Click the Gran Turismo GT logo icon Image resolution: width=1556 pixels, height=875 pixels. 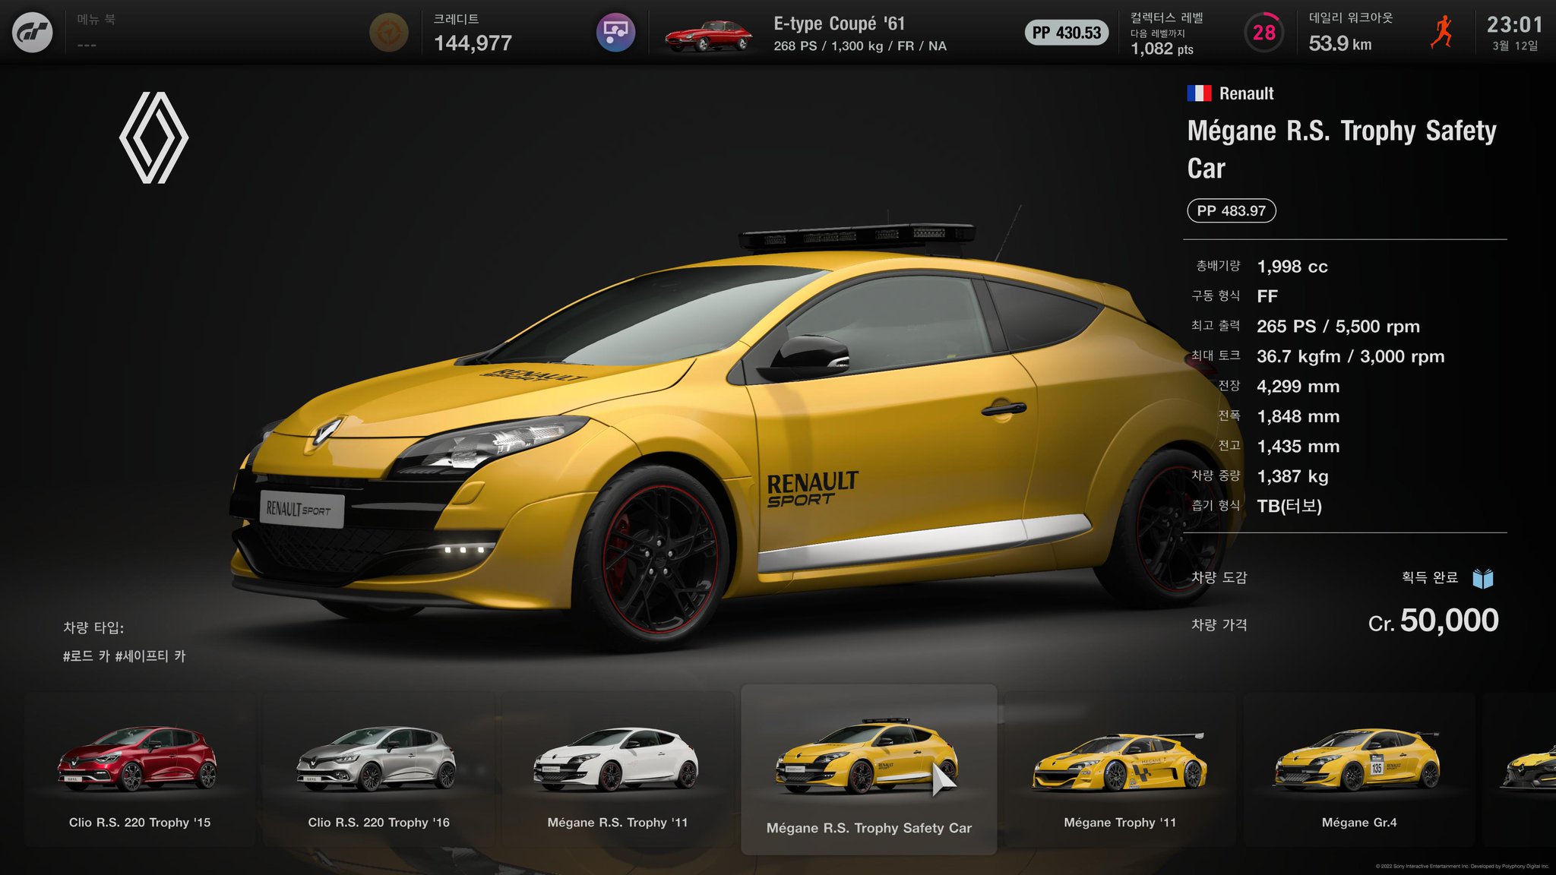click(x=33, y=32)
